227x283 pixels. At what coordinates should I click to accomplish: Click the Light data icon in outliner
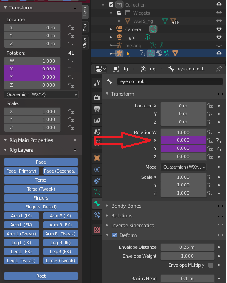pos(147,37)
